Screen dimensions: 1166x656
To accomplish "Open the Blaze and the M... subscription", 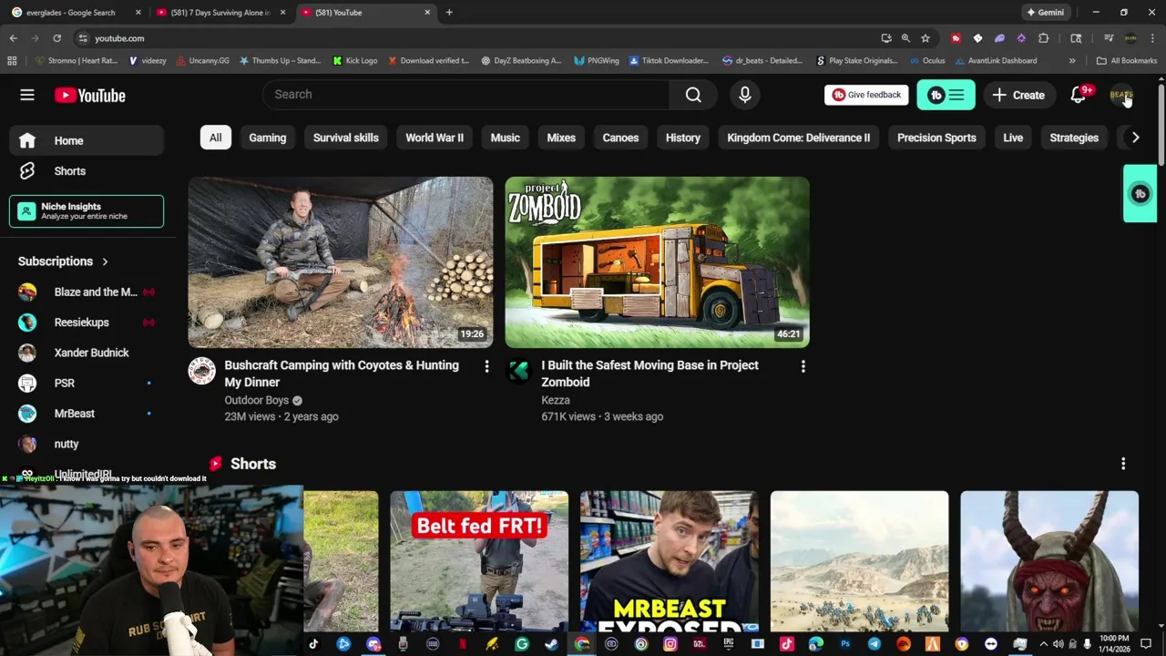I will tap(87, 292).
